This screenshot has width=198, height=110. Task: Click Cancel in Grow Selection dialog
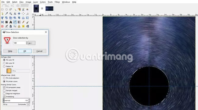40,51
